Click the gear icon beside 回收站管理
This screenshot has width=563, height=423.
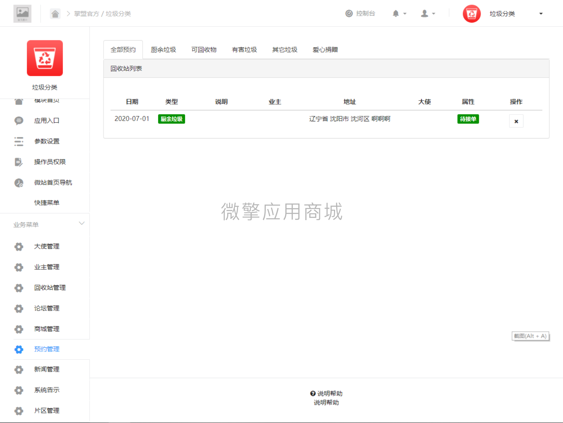click(x=19, y=288)
